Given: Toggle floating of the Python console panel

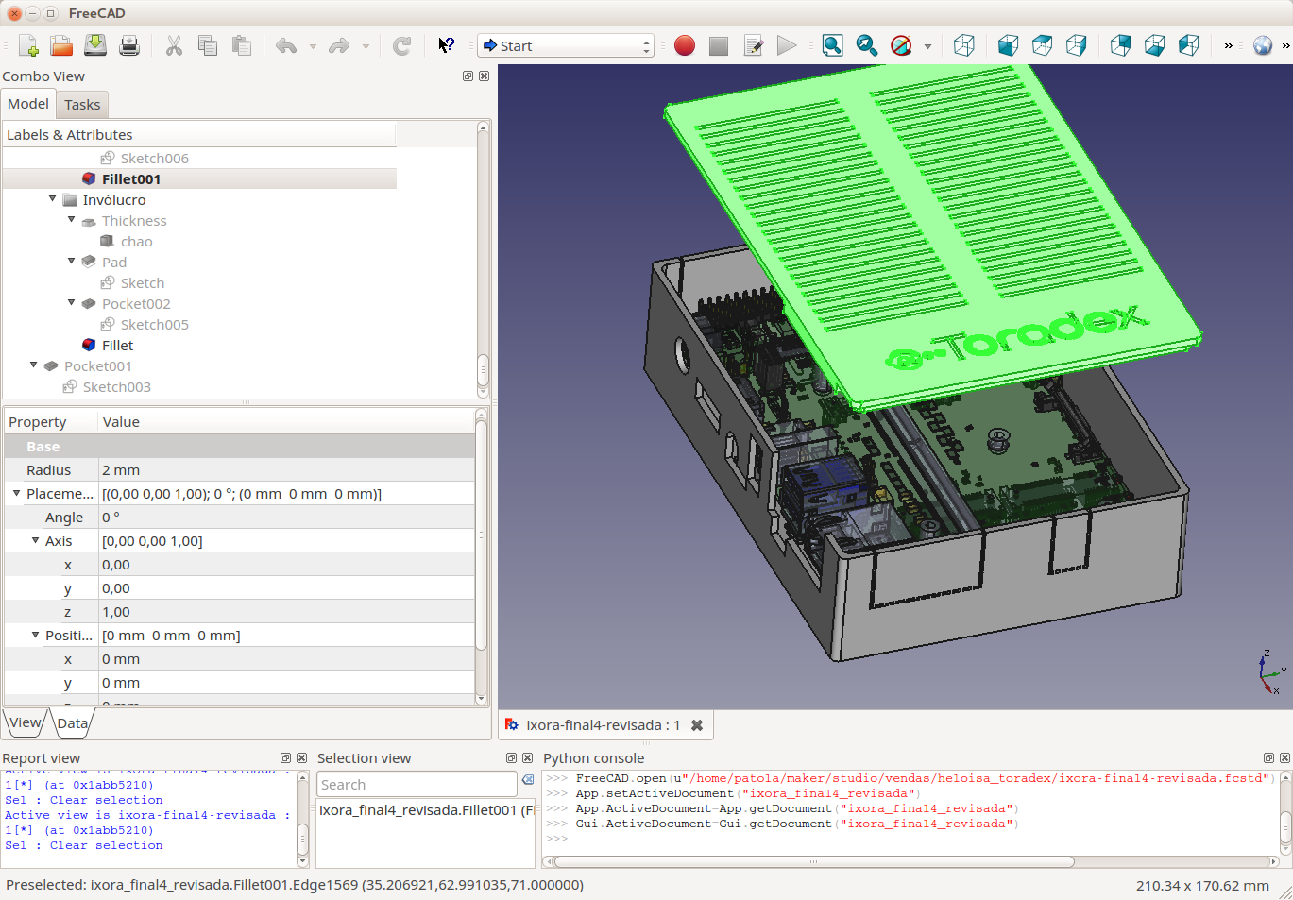Looking at the screenshot, I should tap(1268, 758).
